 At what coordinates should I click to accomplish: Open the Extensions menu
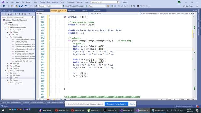(x=70, y=2)
